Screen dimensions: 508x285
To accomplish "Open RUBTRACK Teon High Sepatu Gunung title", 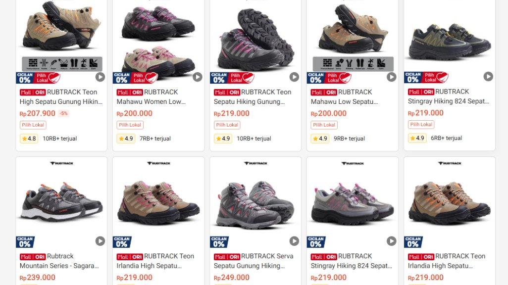I will click(x=61, y=97).
